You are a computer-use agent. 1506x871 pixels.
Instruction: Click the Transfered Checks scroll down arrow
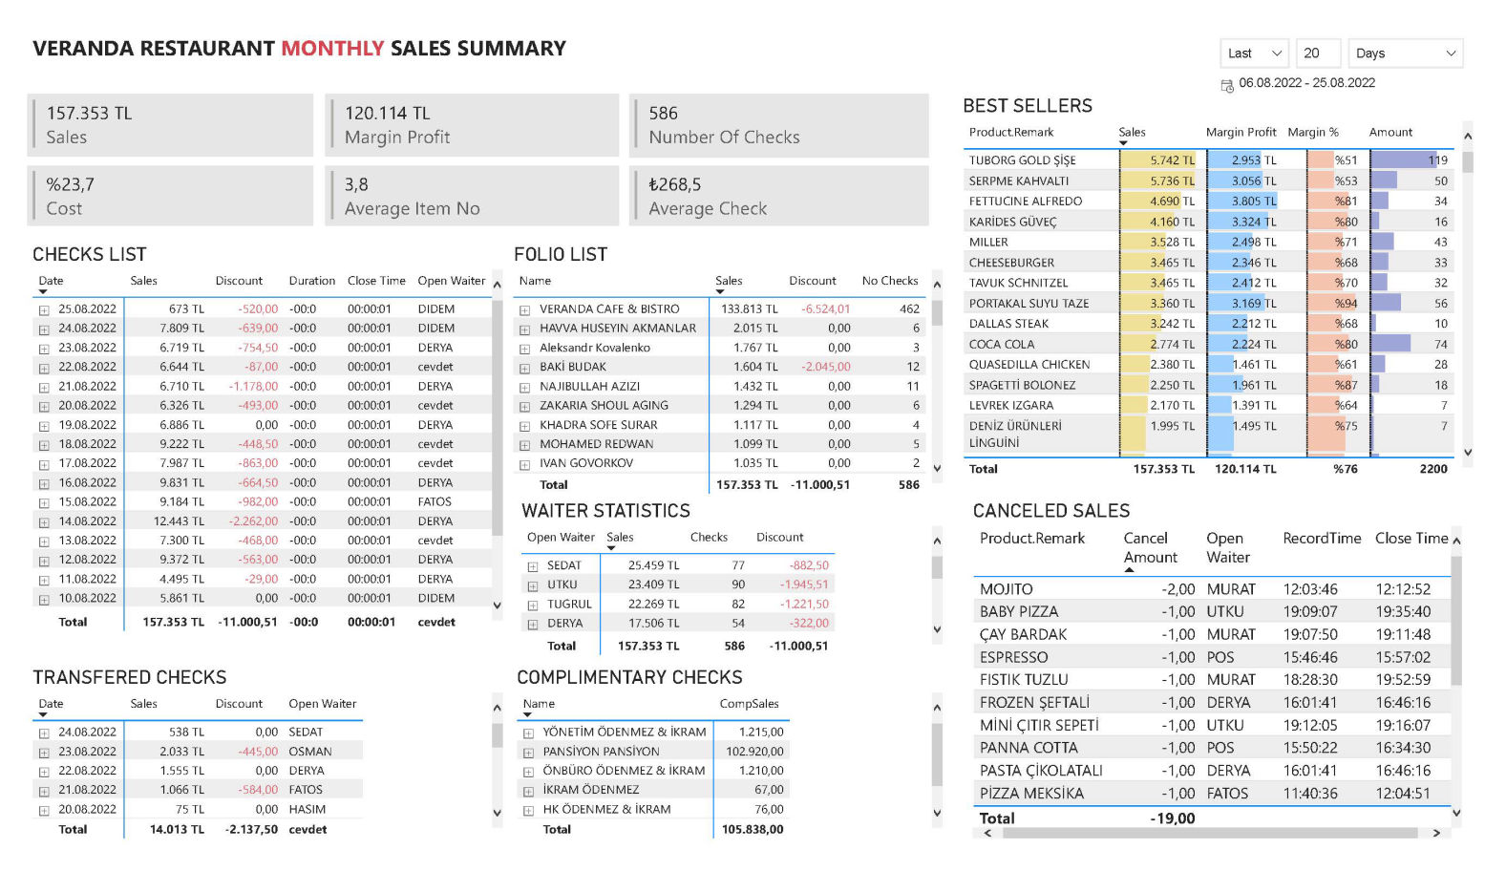[497, 813]
